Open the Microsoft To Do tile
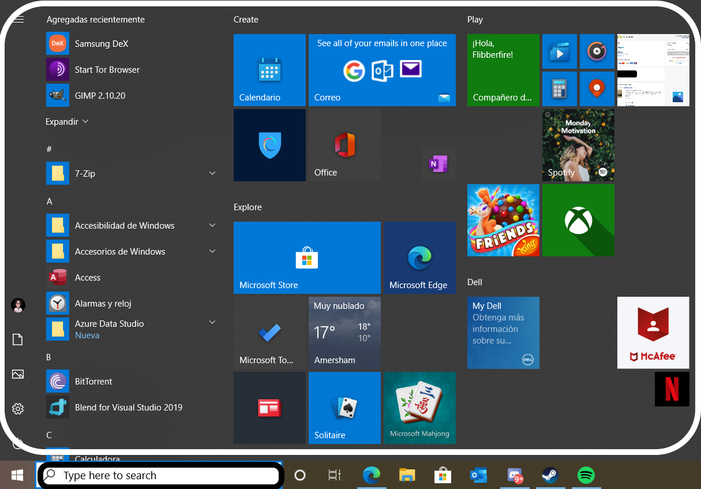This screenshot has height=489, width=701. click(269, 333)
